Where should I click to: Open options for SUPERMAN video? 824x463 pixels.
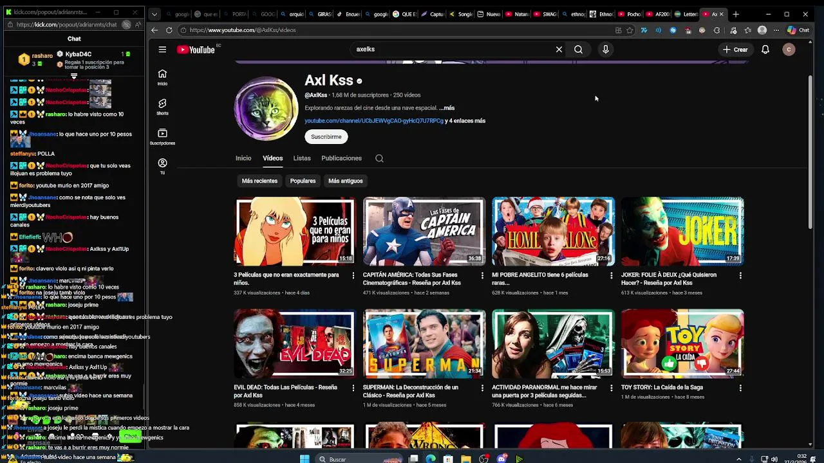click(482, 388)
